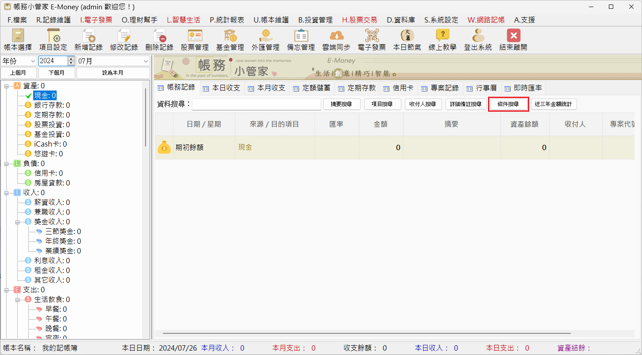Collapse the 生活飲食 tree node
This screenshot has height=355, width=642.
pyautogui.click(x=18, y=299)
